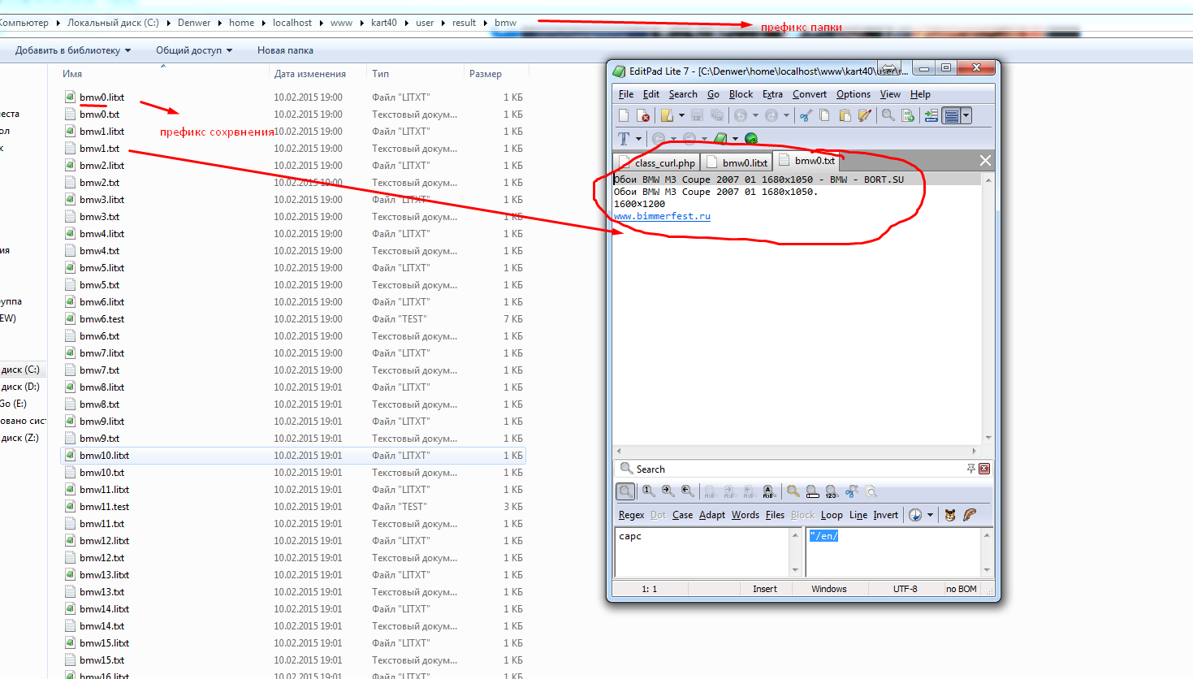Toggle the Line search option
Viewport: 1193px width, 679px height.
[858, 515]
